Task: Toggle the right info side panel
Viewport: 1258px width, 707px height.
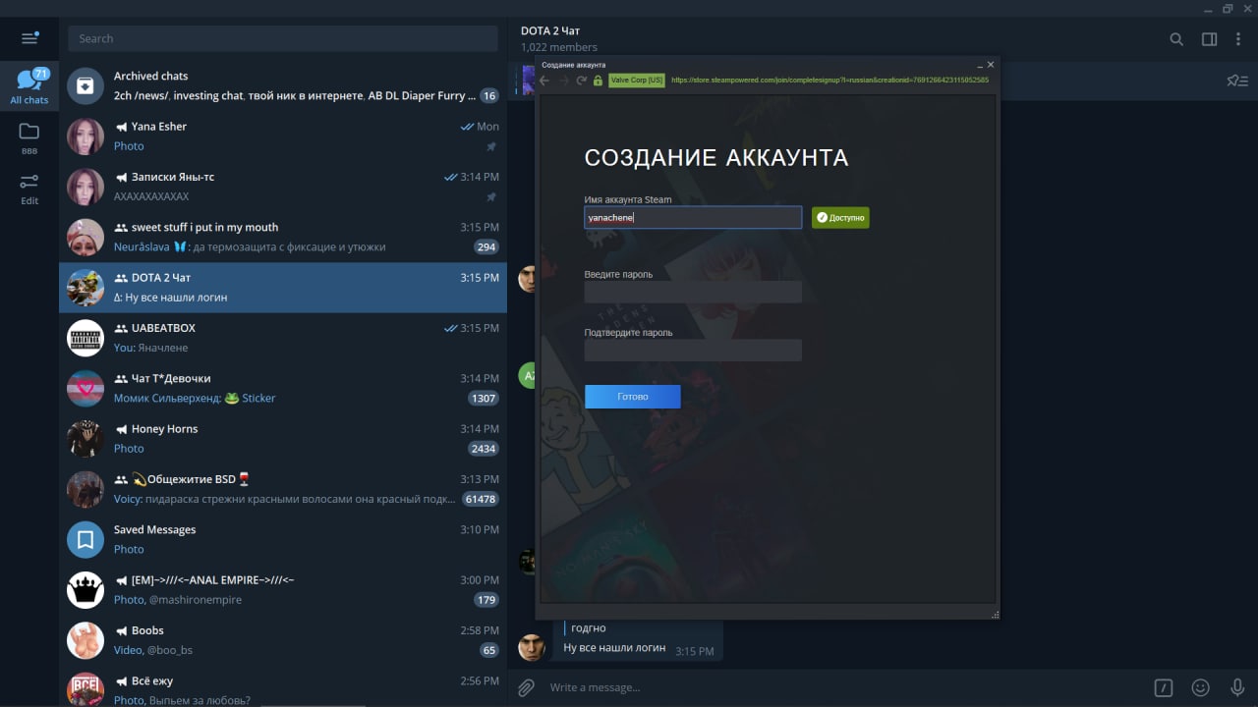Action: point(1210,39)
